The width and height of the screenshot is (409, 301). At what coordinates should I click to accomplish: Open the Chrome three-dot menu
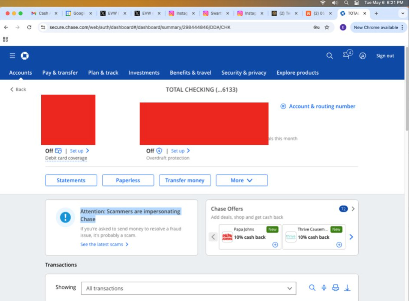pyautogui.click(x=402, y=27)
